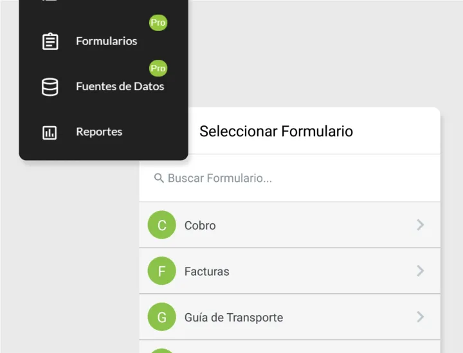Click the green F avatar for Facturas
Screen dimensions: 463x353
coord(161,271)
